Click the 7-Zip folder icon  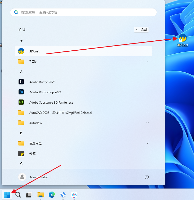coord(21,61)
